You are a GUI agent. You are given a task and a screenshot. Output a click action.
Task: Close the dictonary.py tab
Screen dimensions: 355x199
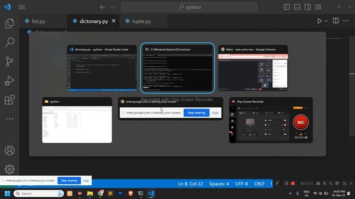click(x=114, y=21)
